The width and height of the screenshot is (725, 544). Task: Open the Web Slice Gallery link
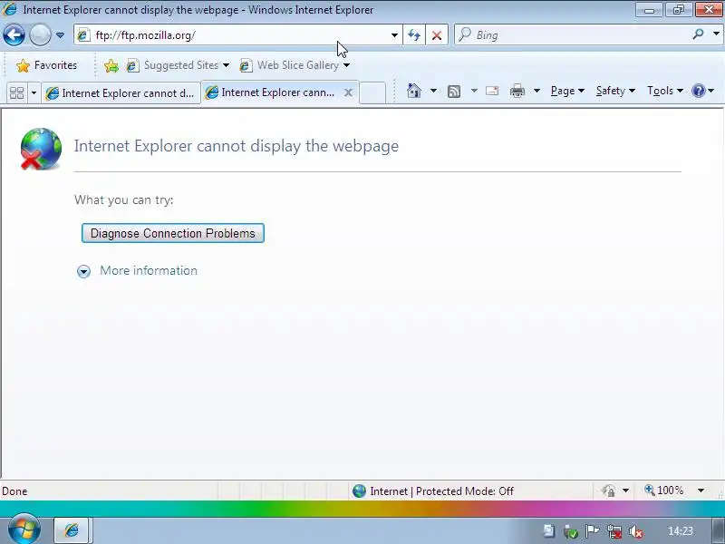(295, 65)
